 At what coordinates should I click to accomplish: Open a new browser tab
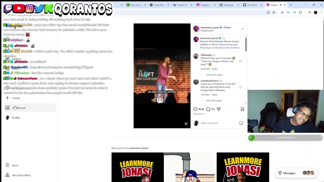pos(291,5)
